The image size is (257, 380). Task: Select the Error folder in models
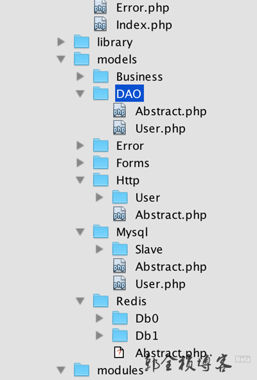pyautogui.click(x=130, y=146)
